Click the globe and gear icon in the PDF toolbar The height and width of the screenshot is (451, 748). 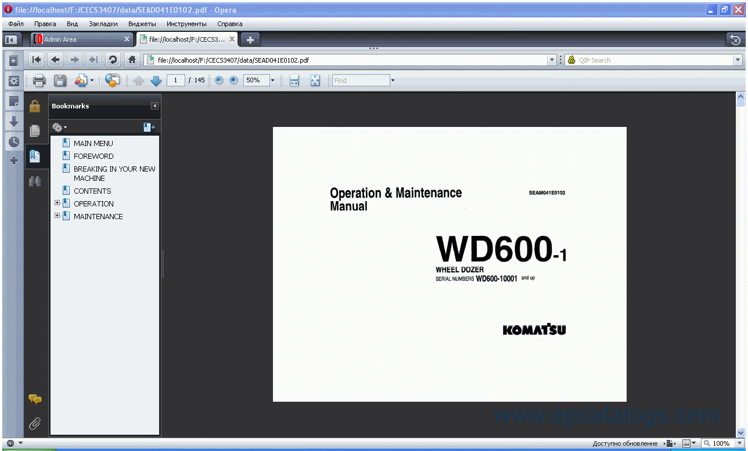pyautogui.click(x=113, y=80)
